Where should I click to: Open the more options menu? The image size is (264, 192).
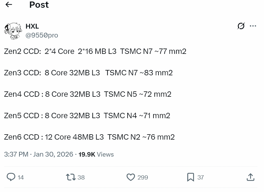pos(253,26)
